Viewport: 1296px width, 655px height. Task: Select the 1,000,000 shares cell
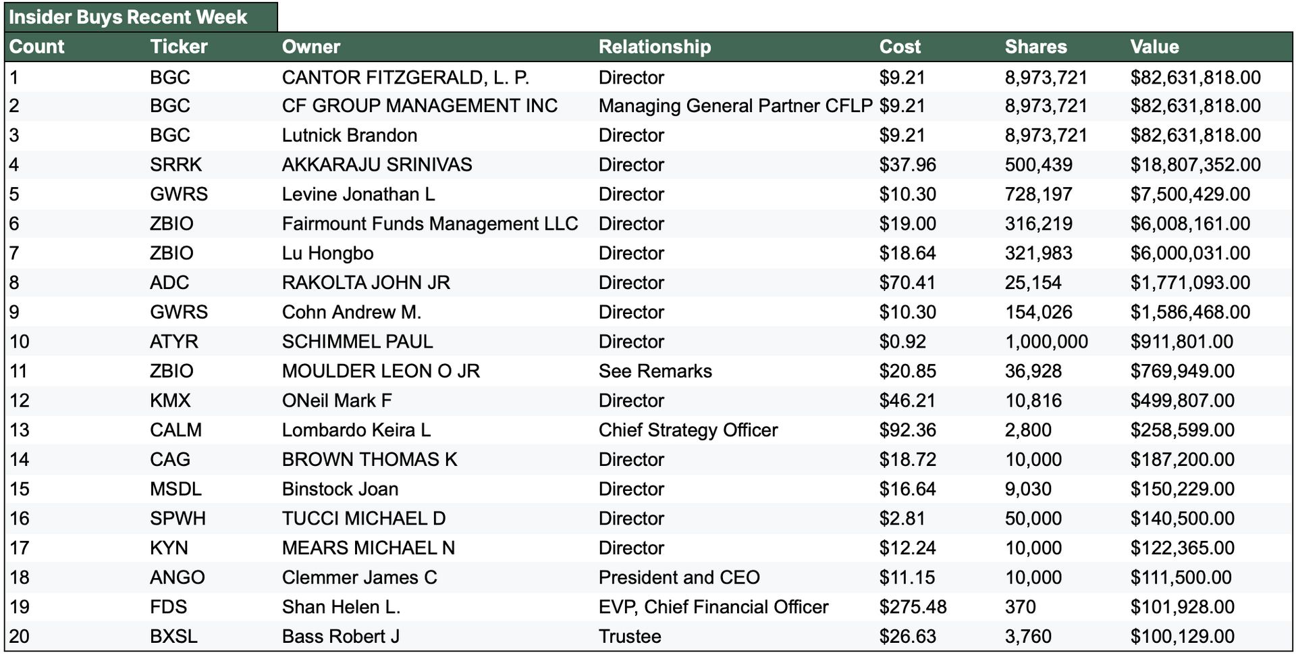(x=1046, y=342)
